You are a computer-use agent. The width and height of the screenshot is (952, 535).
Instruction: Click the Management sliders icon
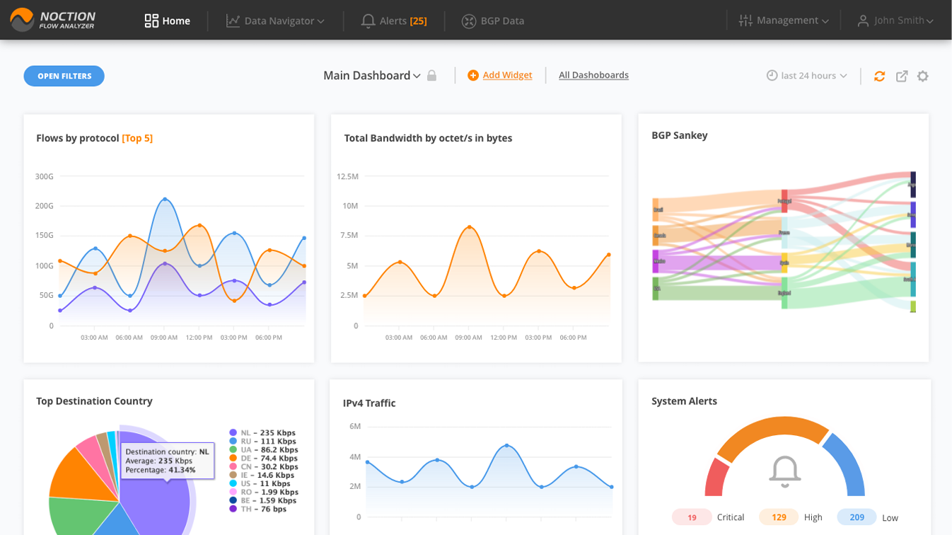(745, 21)
